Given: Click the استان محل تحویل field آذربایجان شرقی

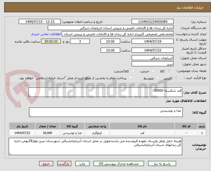Looking at the screenshot, I should 153,58.
